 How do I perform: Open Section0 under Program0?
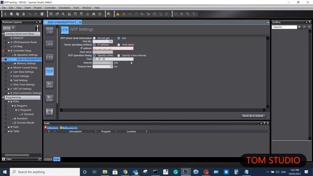[x=29, y=114]
